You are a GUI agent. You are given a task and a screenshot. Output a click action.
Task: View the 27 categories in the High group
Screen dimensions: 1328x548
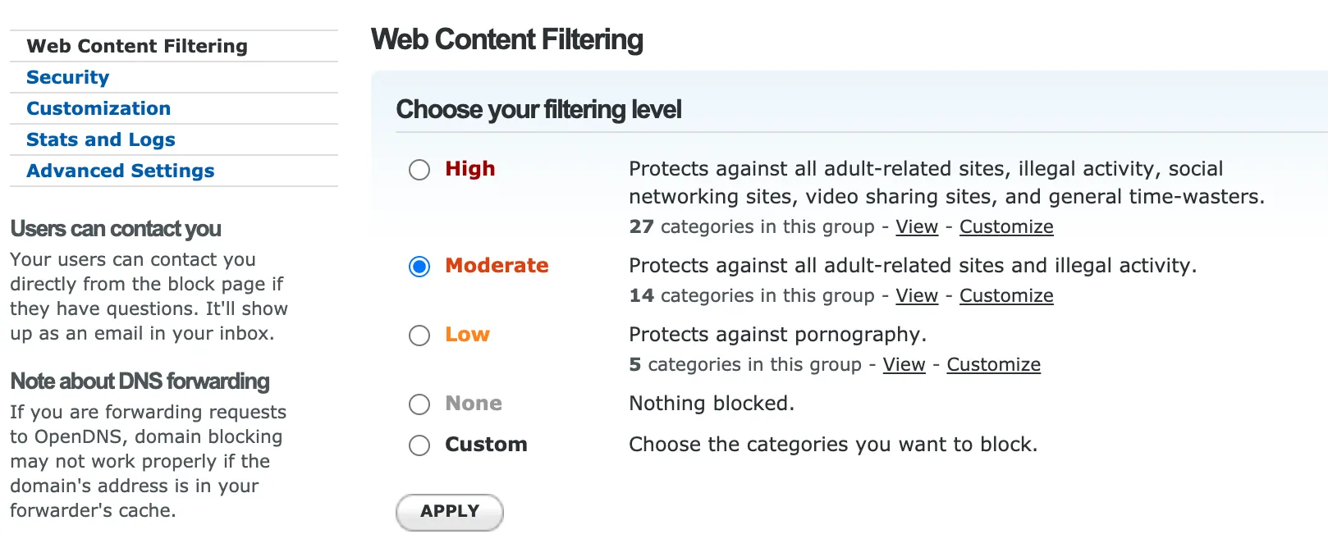click(916, 226)
